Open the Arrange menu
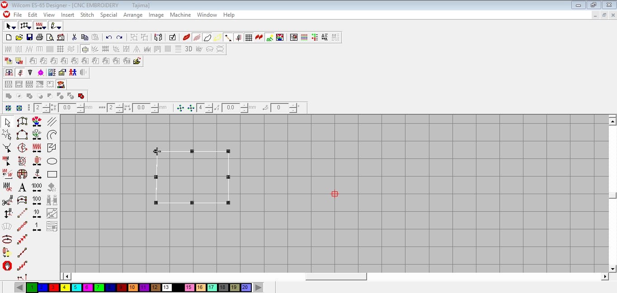 [x=133, y=15]
